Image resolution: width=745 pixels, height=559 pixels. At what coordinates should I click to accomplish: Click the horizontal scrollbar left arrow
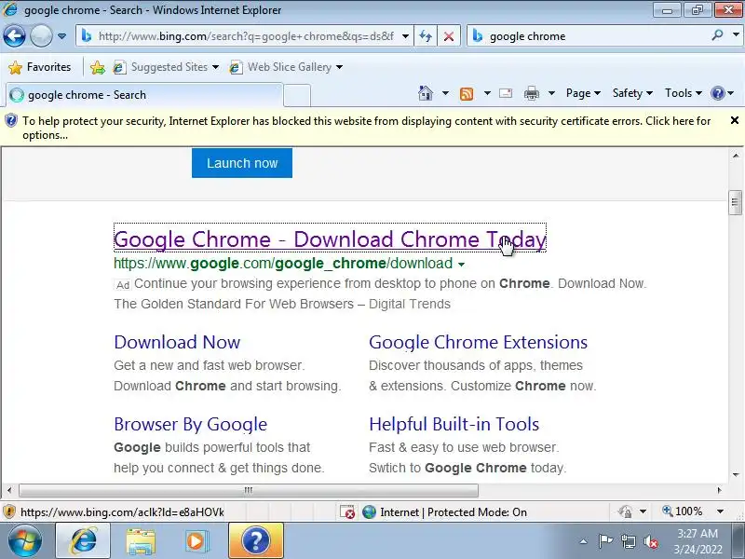tap(9, 490)
